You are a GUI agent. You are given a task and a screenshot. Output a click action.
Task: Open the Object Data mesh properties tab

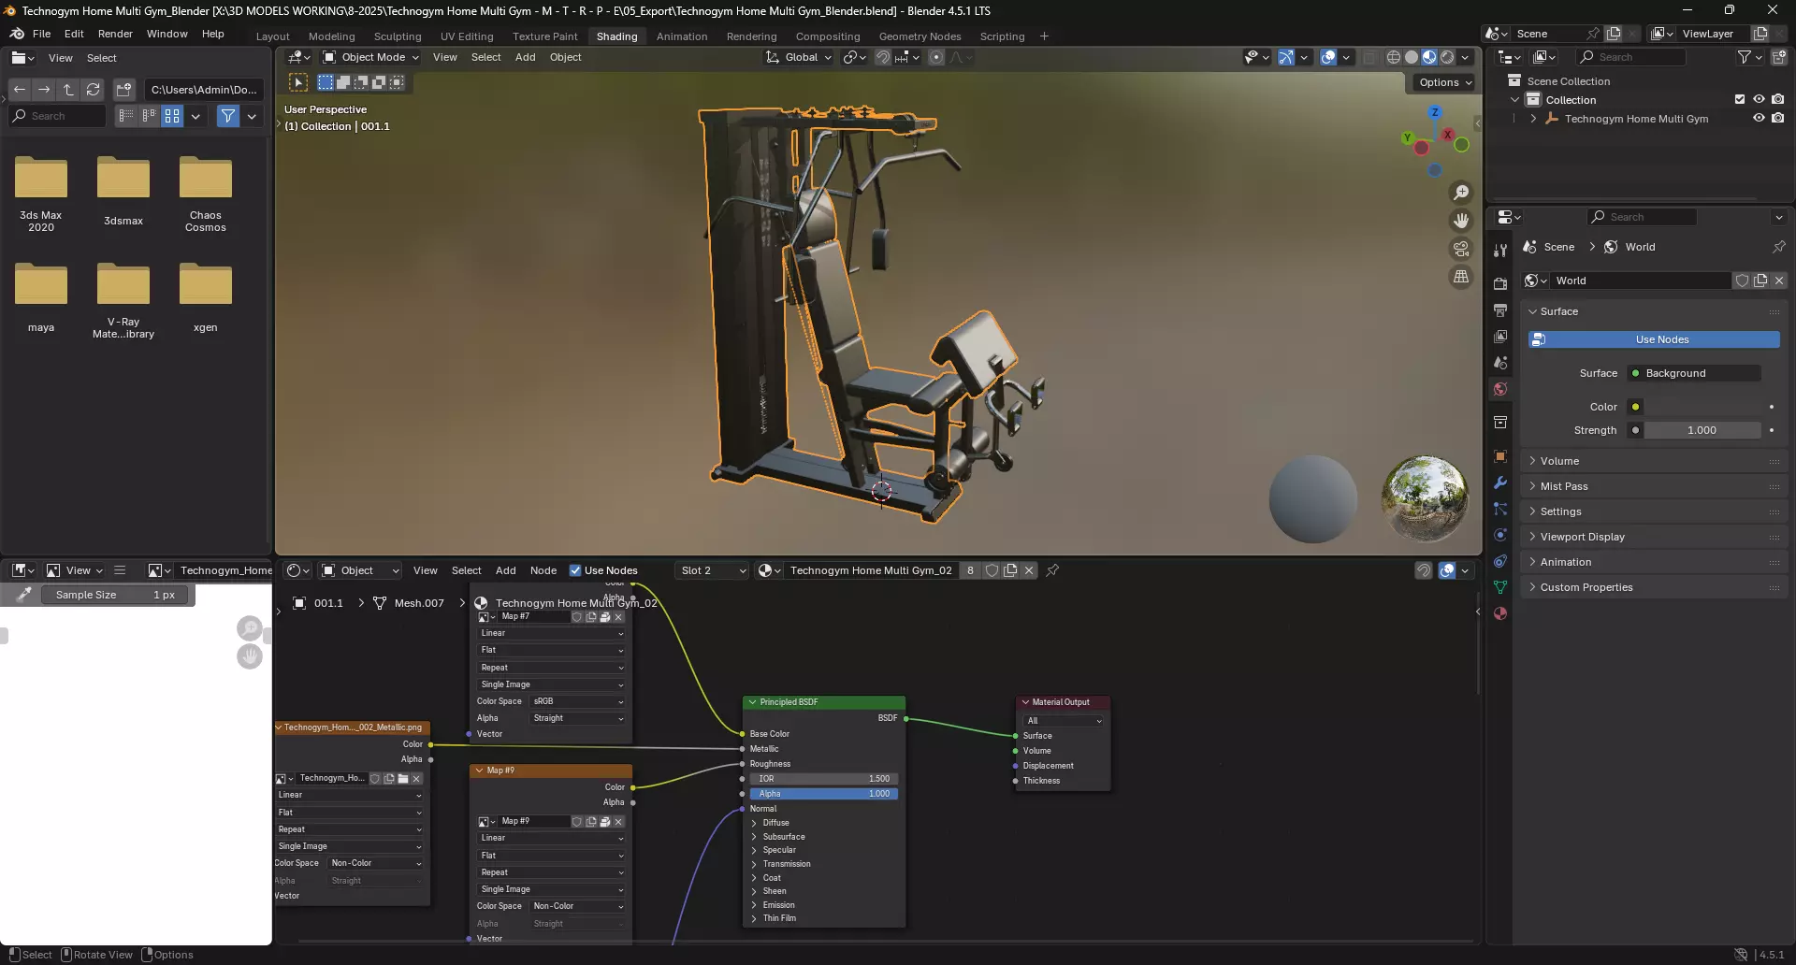click(1500, 587)
